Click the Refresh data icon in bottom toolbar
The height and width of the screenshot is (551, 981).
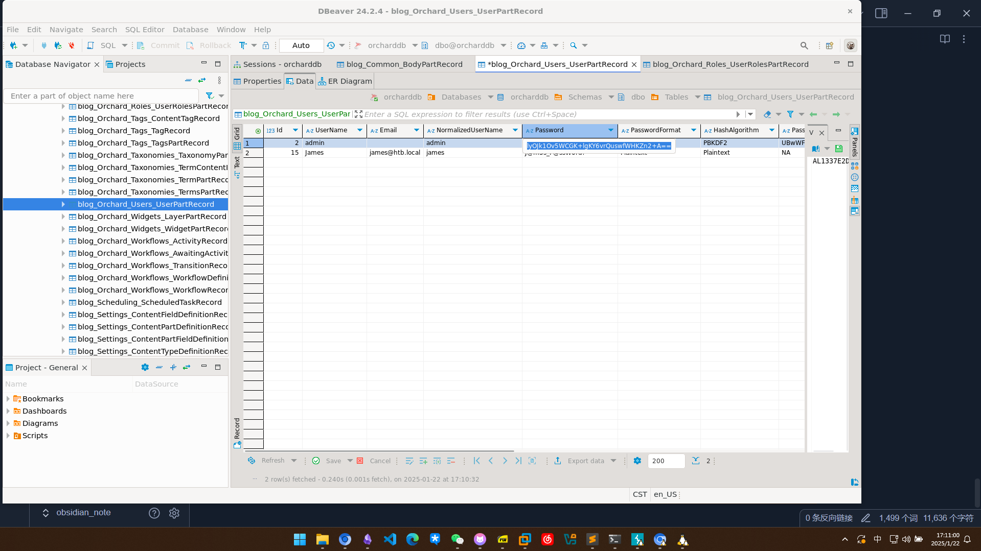click(252, 461)
